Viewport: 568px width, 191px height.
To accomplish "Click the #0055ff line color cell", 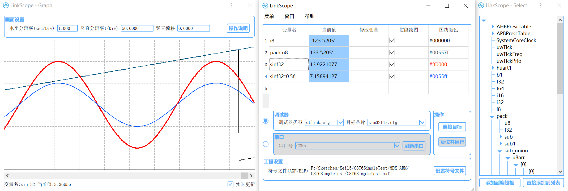I will click(448, 76).
